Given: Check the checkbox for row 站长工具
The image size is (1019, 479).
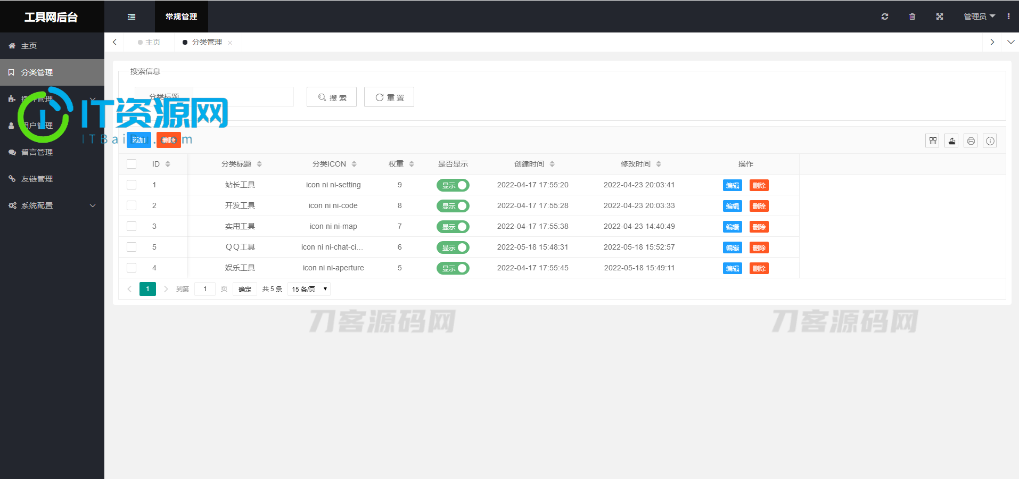Looking at the screenshot, I should click(132, 185).
